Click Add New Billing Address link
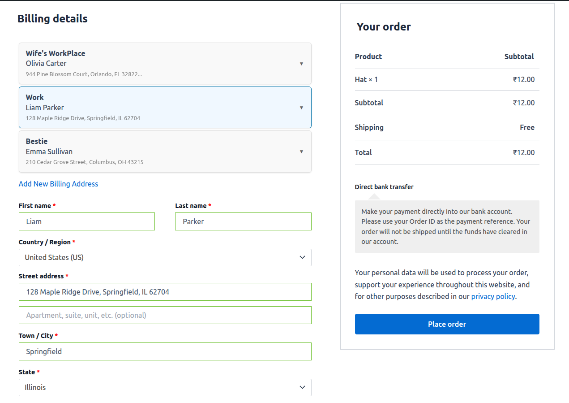Screen dimensions: 569x403 tap(58, 184)
